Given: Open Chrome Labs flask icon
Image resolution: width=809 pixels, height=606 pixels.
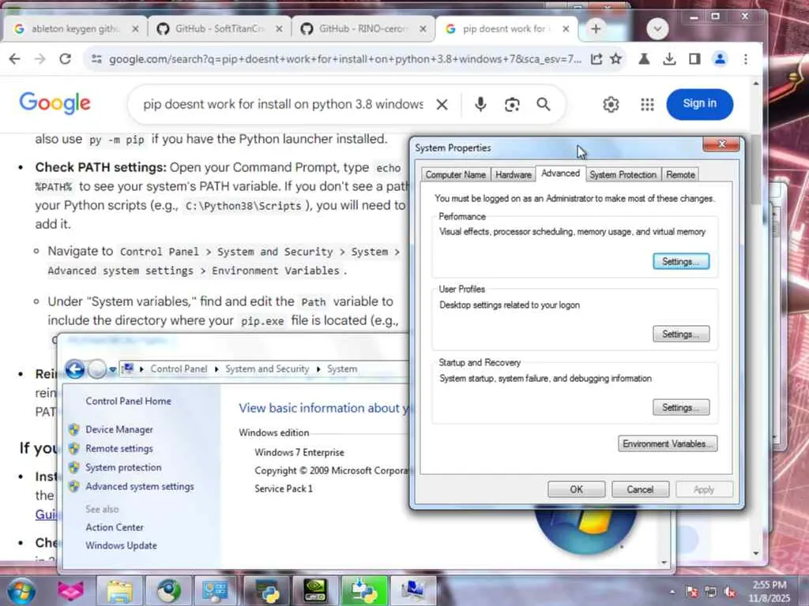Looking at the screenshot, I should pos(644,59).
